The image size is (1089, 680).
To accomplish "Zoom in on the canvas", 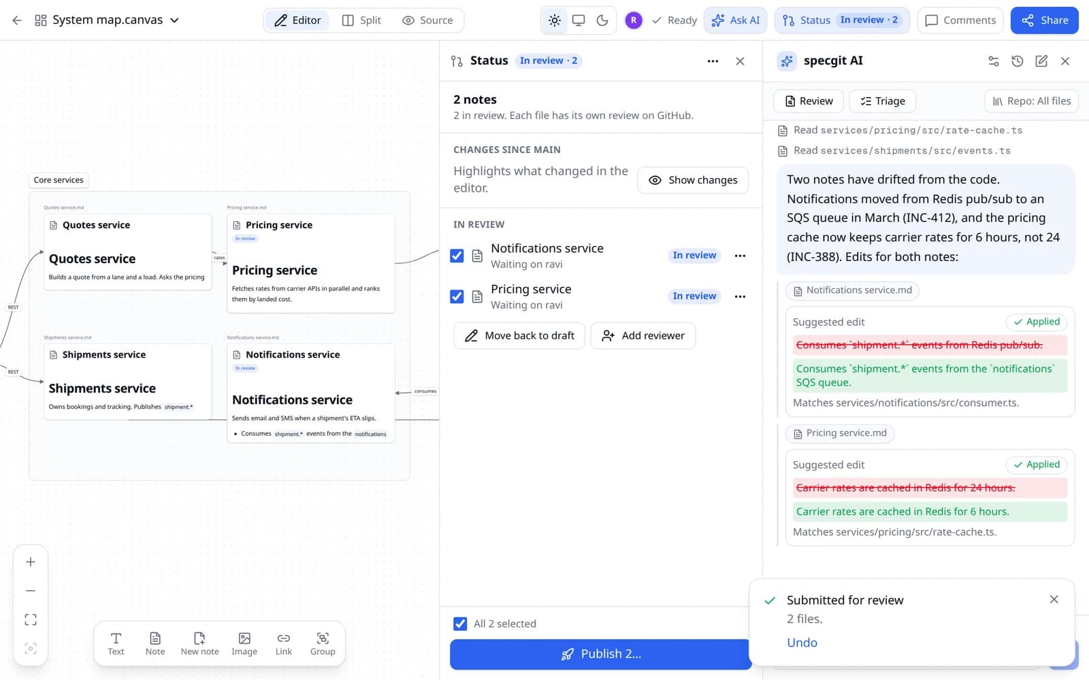I will (31, 562).
